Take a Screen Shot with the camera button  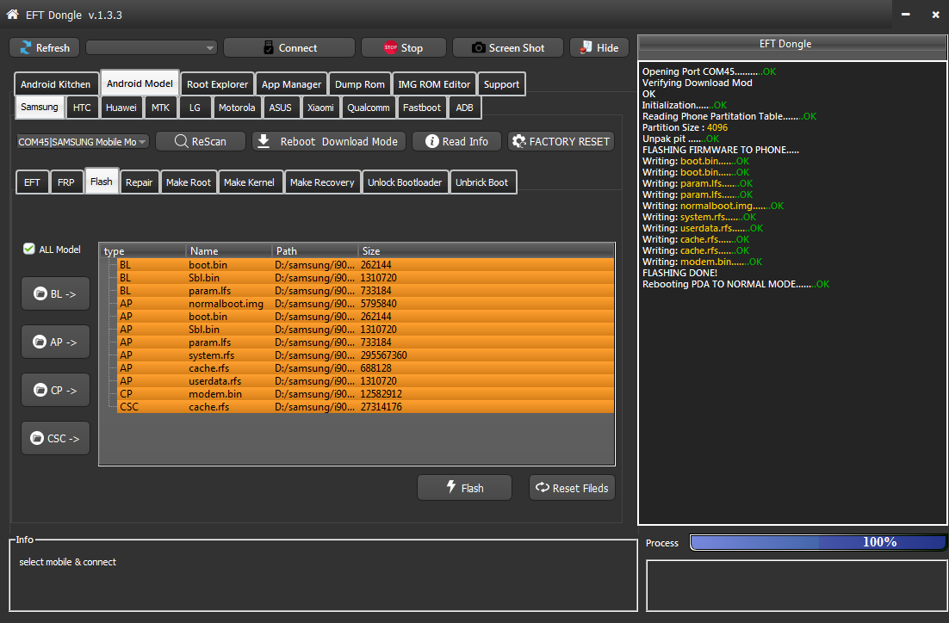click(508, 48)
